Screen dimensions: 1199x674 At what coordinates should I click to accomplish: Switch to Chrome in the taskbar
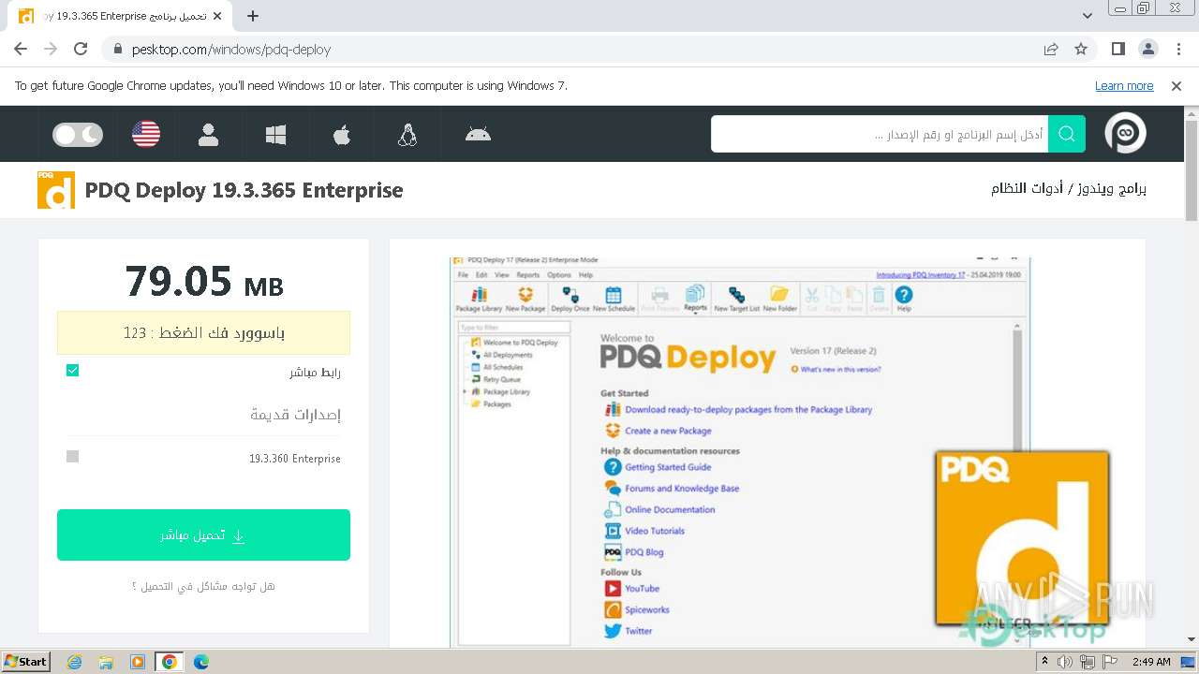click(x=170, y=662)
